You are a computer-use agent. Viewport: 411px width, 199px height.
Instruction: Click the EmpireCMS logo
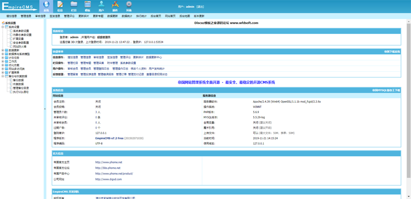tap(19, 7)
